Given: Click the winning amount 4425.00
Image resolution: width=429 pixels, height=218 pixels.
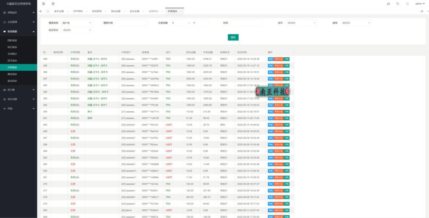Looking at the screenshot, I should [207, 79].
